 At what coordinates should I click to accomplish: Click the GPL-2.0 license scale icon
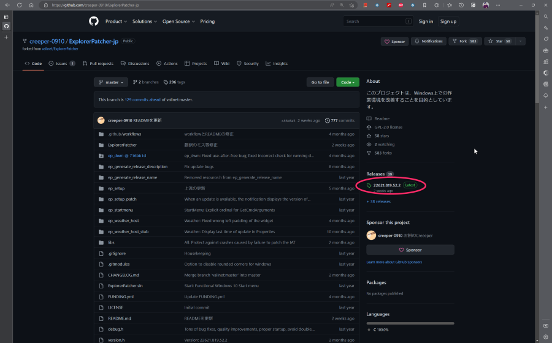coord(369,127)
